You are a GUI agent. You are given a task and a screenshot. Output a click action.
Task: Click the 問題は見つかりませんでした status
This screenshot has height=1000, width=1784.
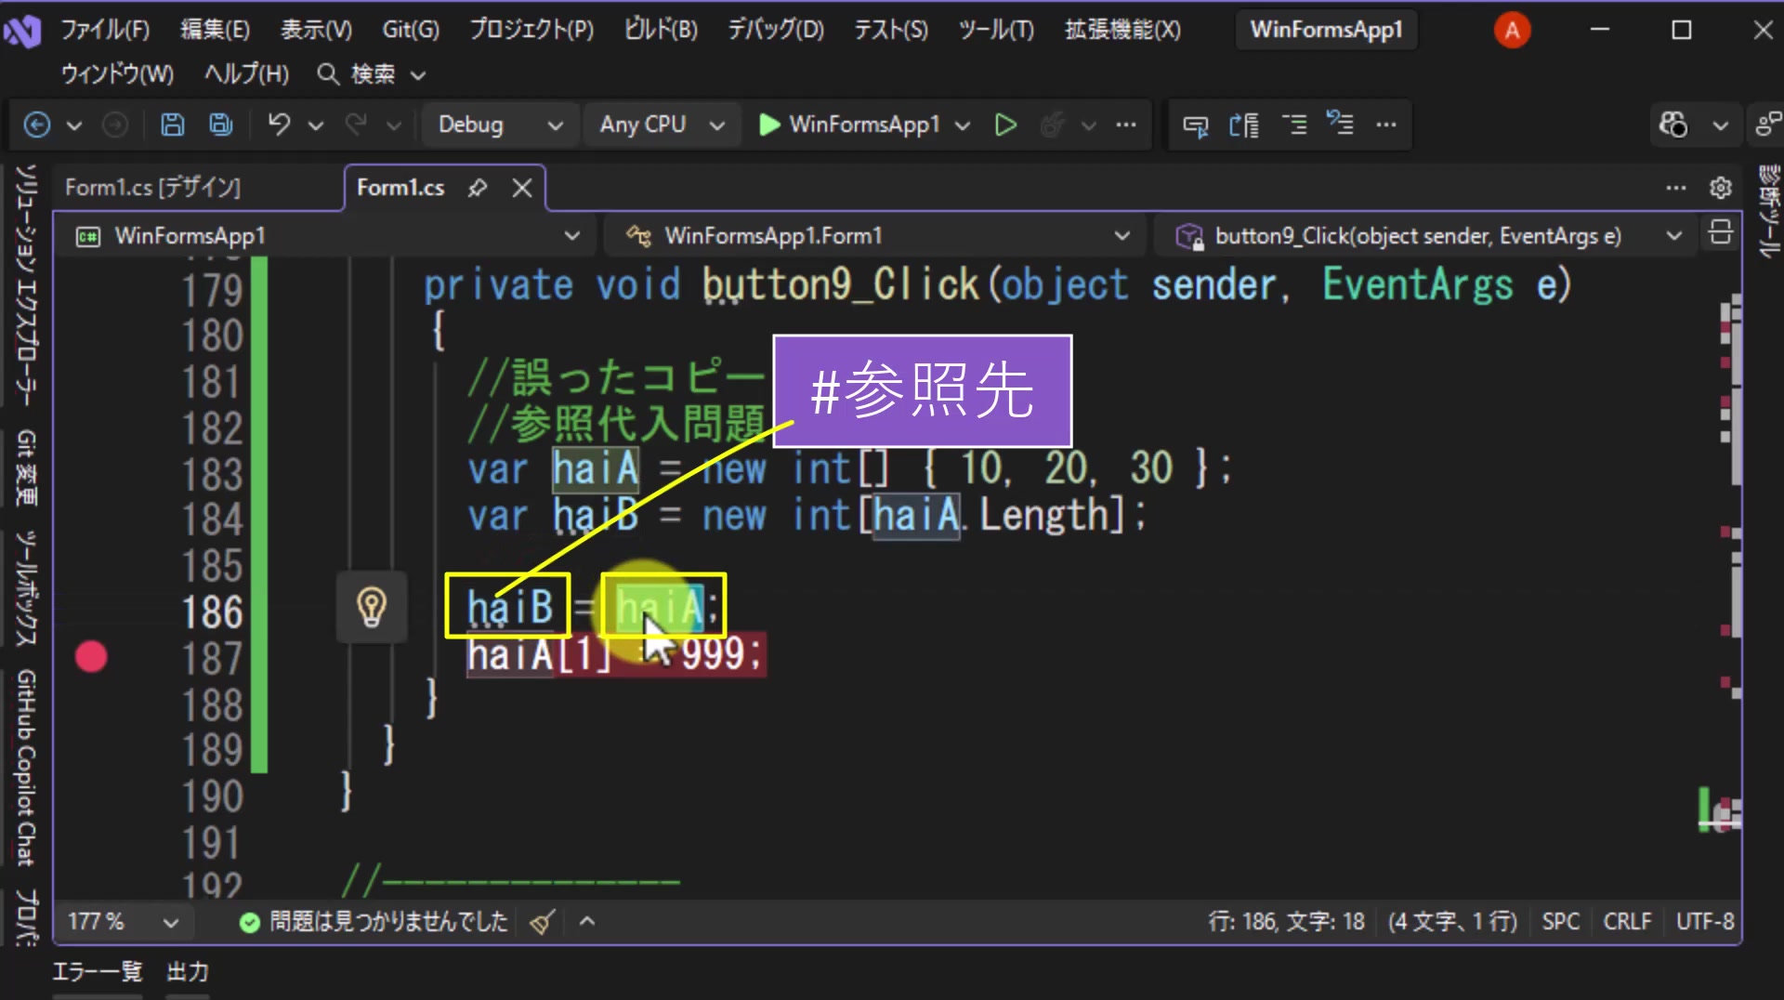coord(374,922)
